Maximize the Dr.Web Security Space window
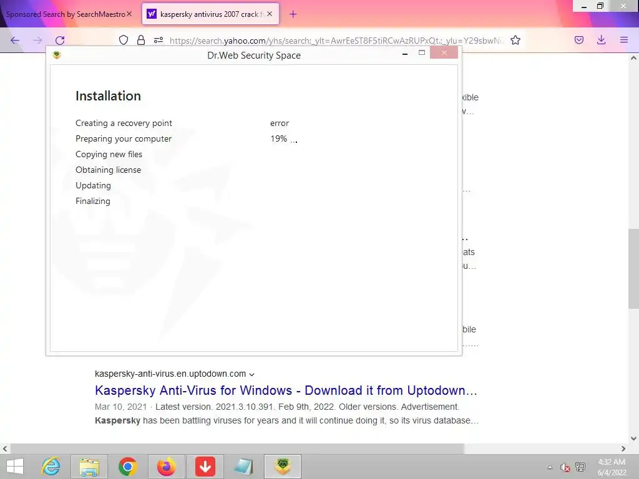Screen dimensions: 639x479 [x=422, y=52]
